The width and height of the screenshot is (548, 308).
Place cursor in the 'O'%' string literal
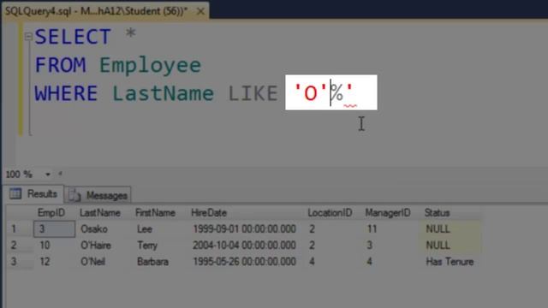tap(324, 92)
